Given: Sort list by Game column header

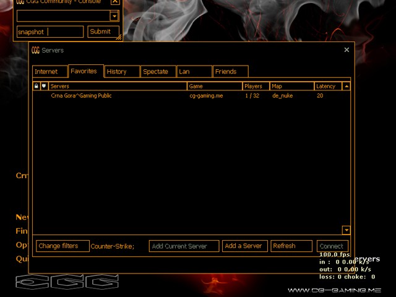Looking at the screenshot, I should (x=215, y=86).
